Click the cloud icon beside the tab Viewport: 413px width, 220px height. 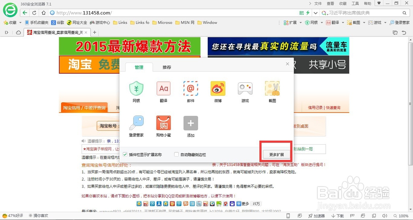pyautogui.click(x=19, y=32)
